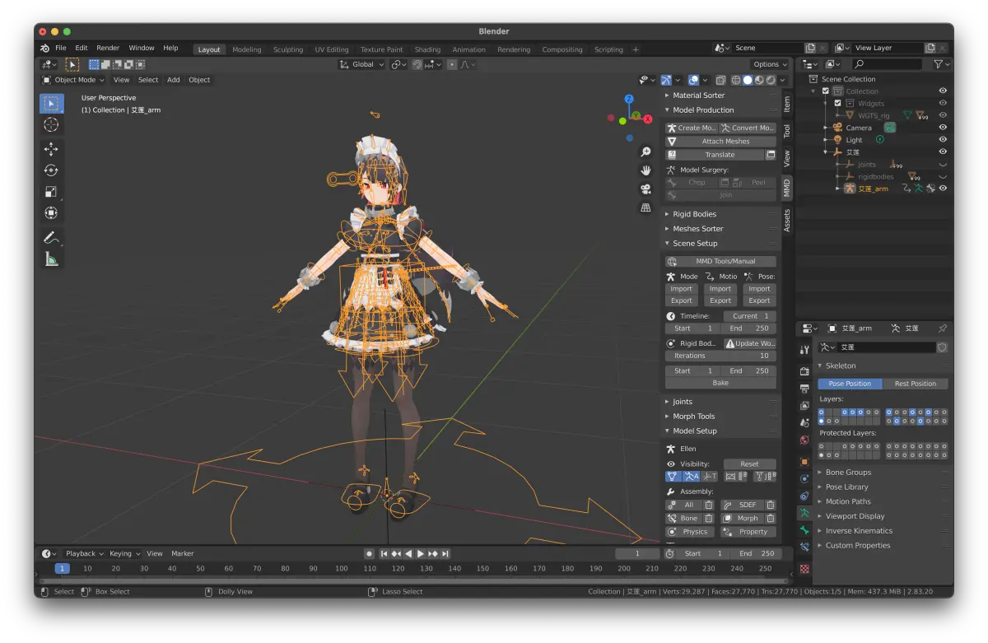Uncheck the Widgets collection checkbox

point(837,104)
